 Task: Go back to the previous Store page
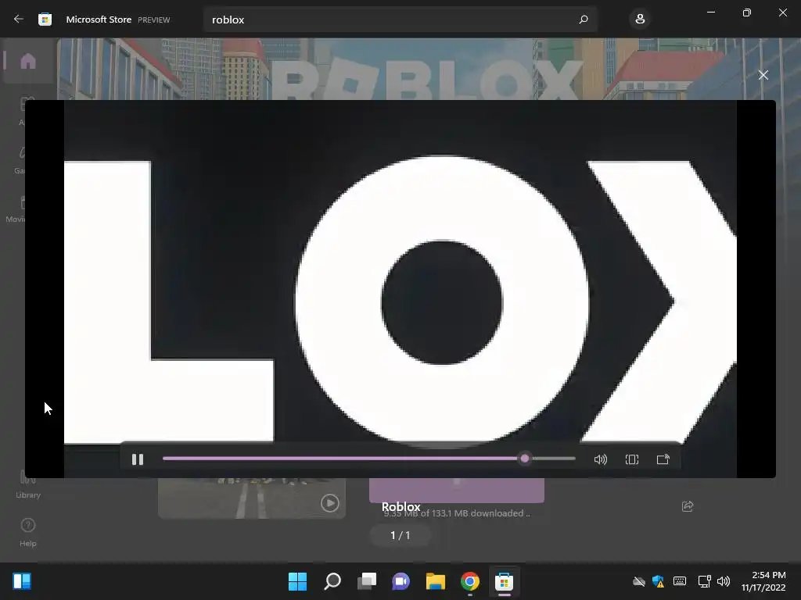[19, 20]
